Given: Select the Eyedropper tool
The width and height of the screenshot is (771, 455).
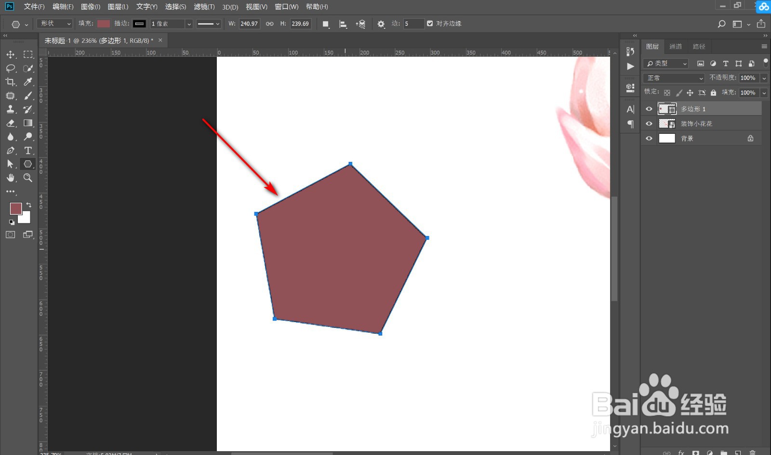Looking at the screenshot, I should click(x=28, y=82).
